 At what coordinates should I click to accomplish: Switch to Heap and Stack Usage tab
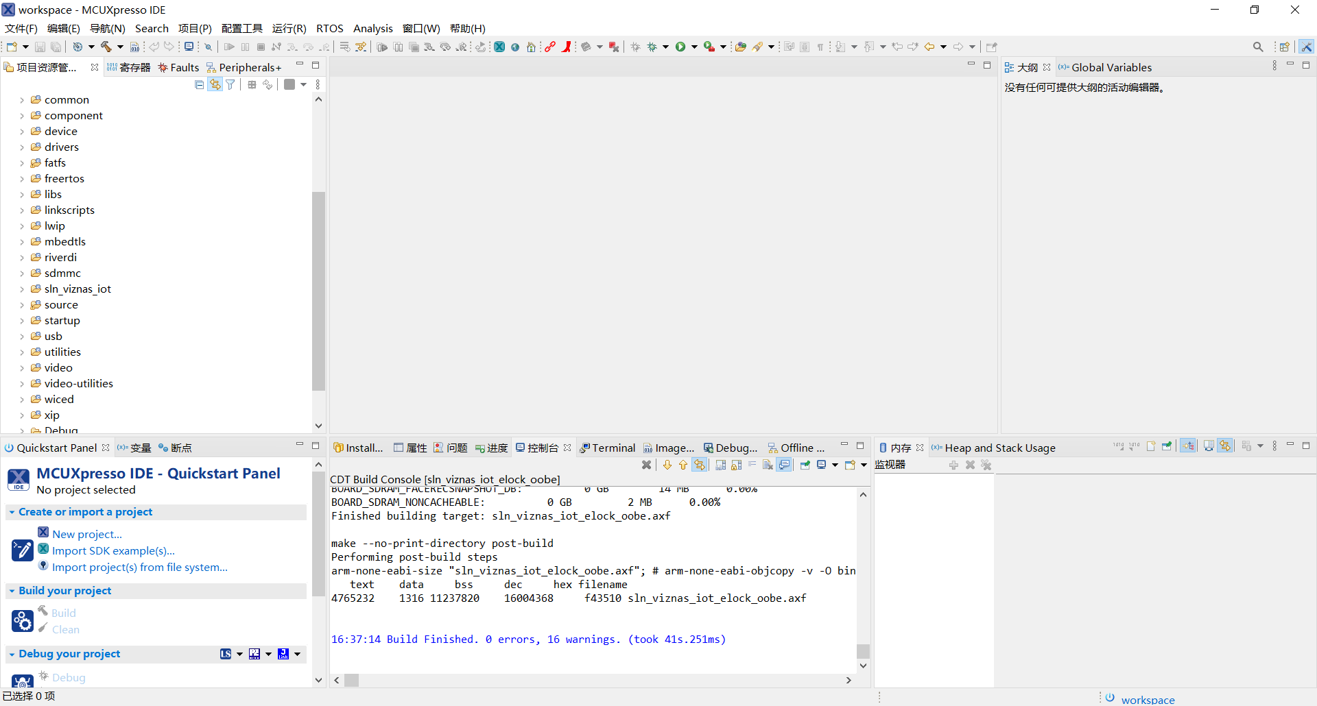tap(994, 448)
